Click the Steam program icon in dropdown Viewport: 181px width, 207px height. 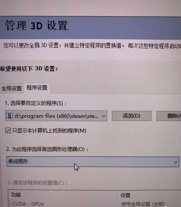click(x=9, y=116)
